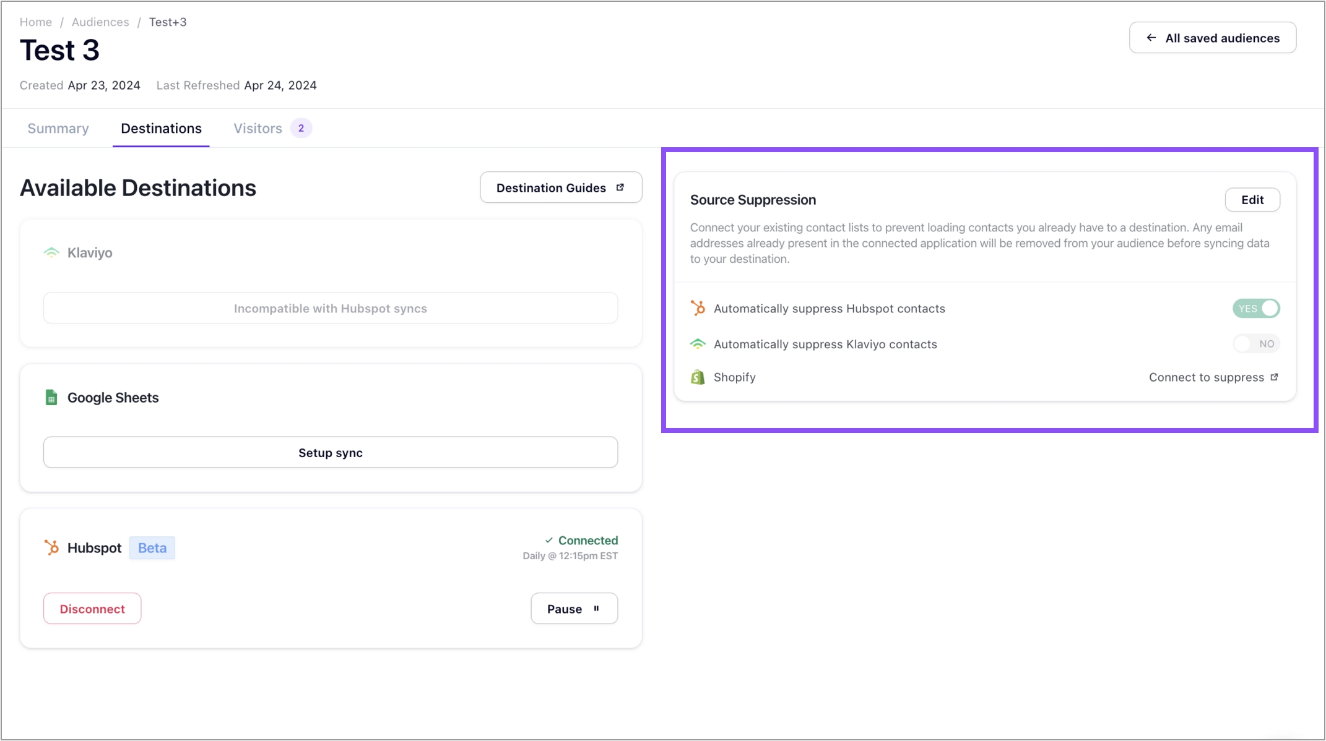Viewport: 1326px width, 741px height.
Task: Click the Beta badge next to Hubspot
Action: pos(152,548)
